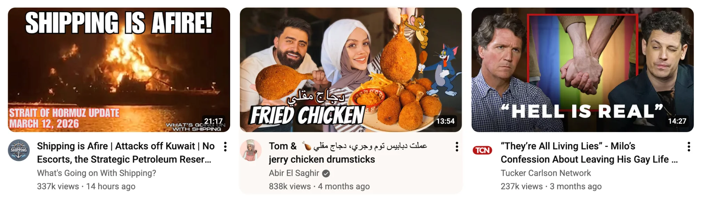Open more options for the Shipping is Afire video

[225, 147]
